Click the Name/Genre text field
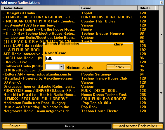This screenshot has width=165, height=130. pos(88,59)
